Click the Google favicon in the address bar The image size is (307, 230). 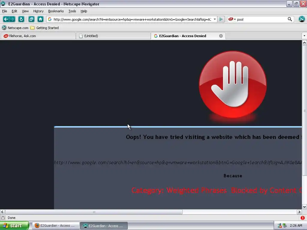[x=50, y=19]
